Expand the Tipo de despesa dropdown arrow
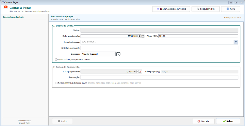Image resolution: width=245 pixels, height=126 pixels. (x=236, y=42)
